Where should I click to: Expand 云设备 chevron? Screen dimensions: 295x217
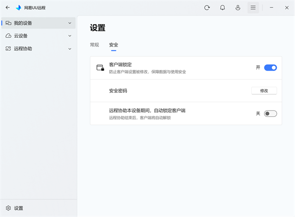[70, 36]
